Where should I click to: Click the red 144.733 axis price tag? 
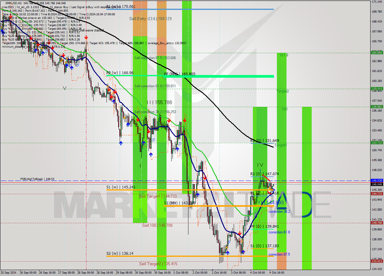(x=377, y=194)
